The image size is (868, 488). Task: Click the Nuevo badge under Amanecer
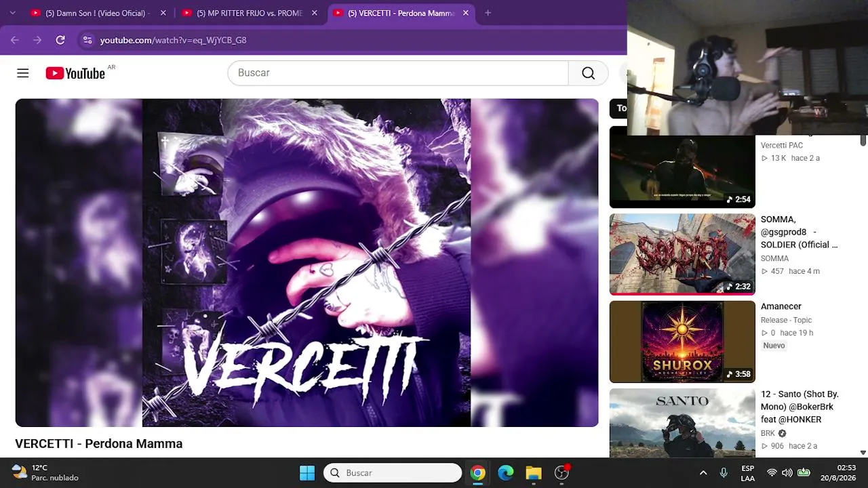tap(774, 346)
